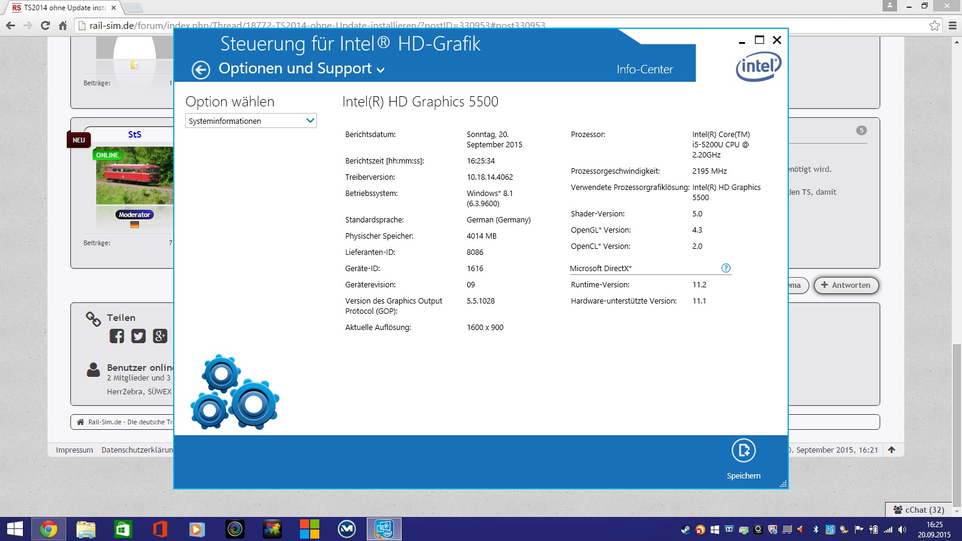Switch to the TS2014 ohne Update browser tab

click(x=64, y=8)
